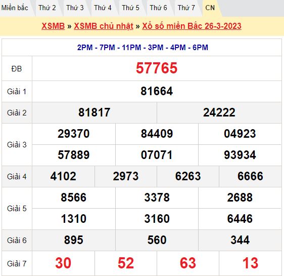Open Xổ số miền Bắc 26-3-2023 link
The image size is (284, 276).
tap(192, 26)
